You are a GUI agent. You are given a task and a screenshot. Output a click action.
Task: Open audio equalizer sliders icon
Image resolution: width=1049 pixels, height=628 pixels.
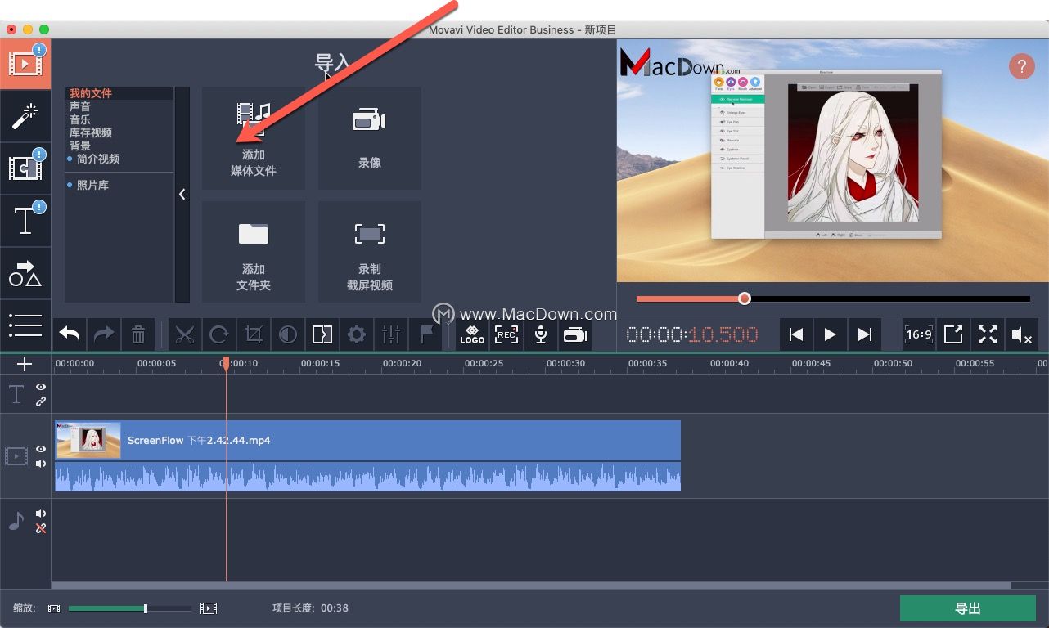pyautogui.click(x=391, y=334)
